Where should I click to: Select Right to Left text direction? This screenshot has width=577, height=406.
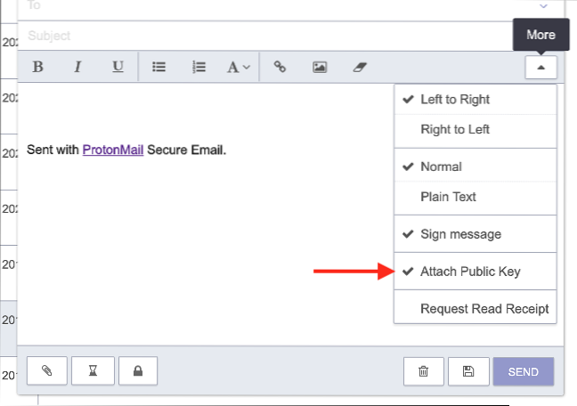475,130
